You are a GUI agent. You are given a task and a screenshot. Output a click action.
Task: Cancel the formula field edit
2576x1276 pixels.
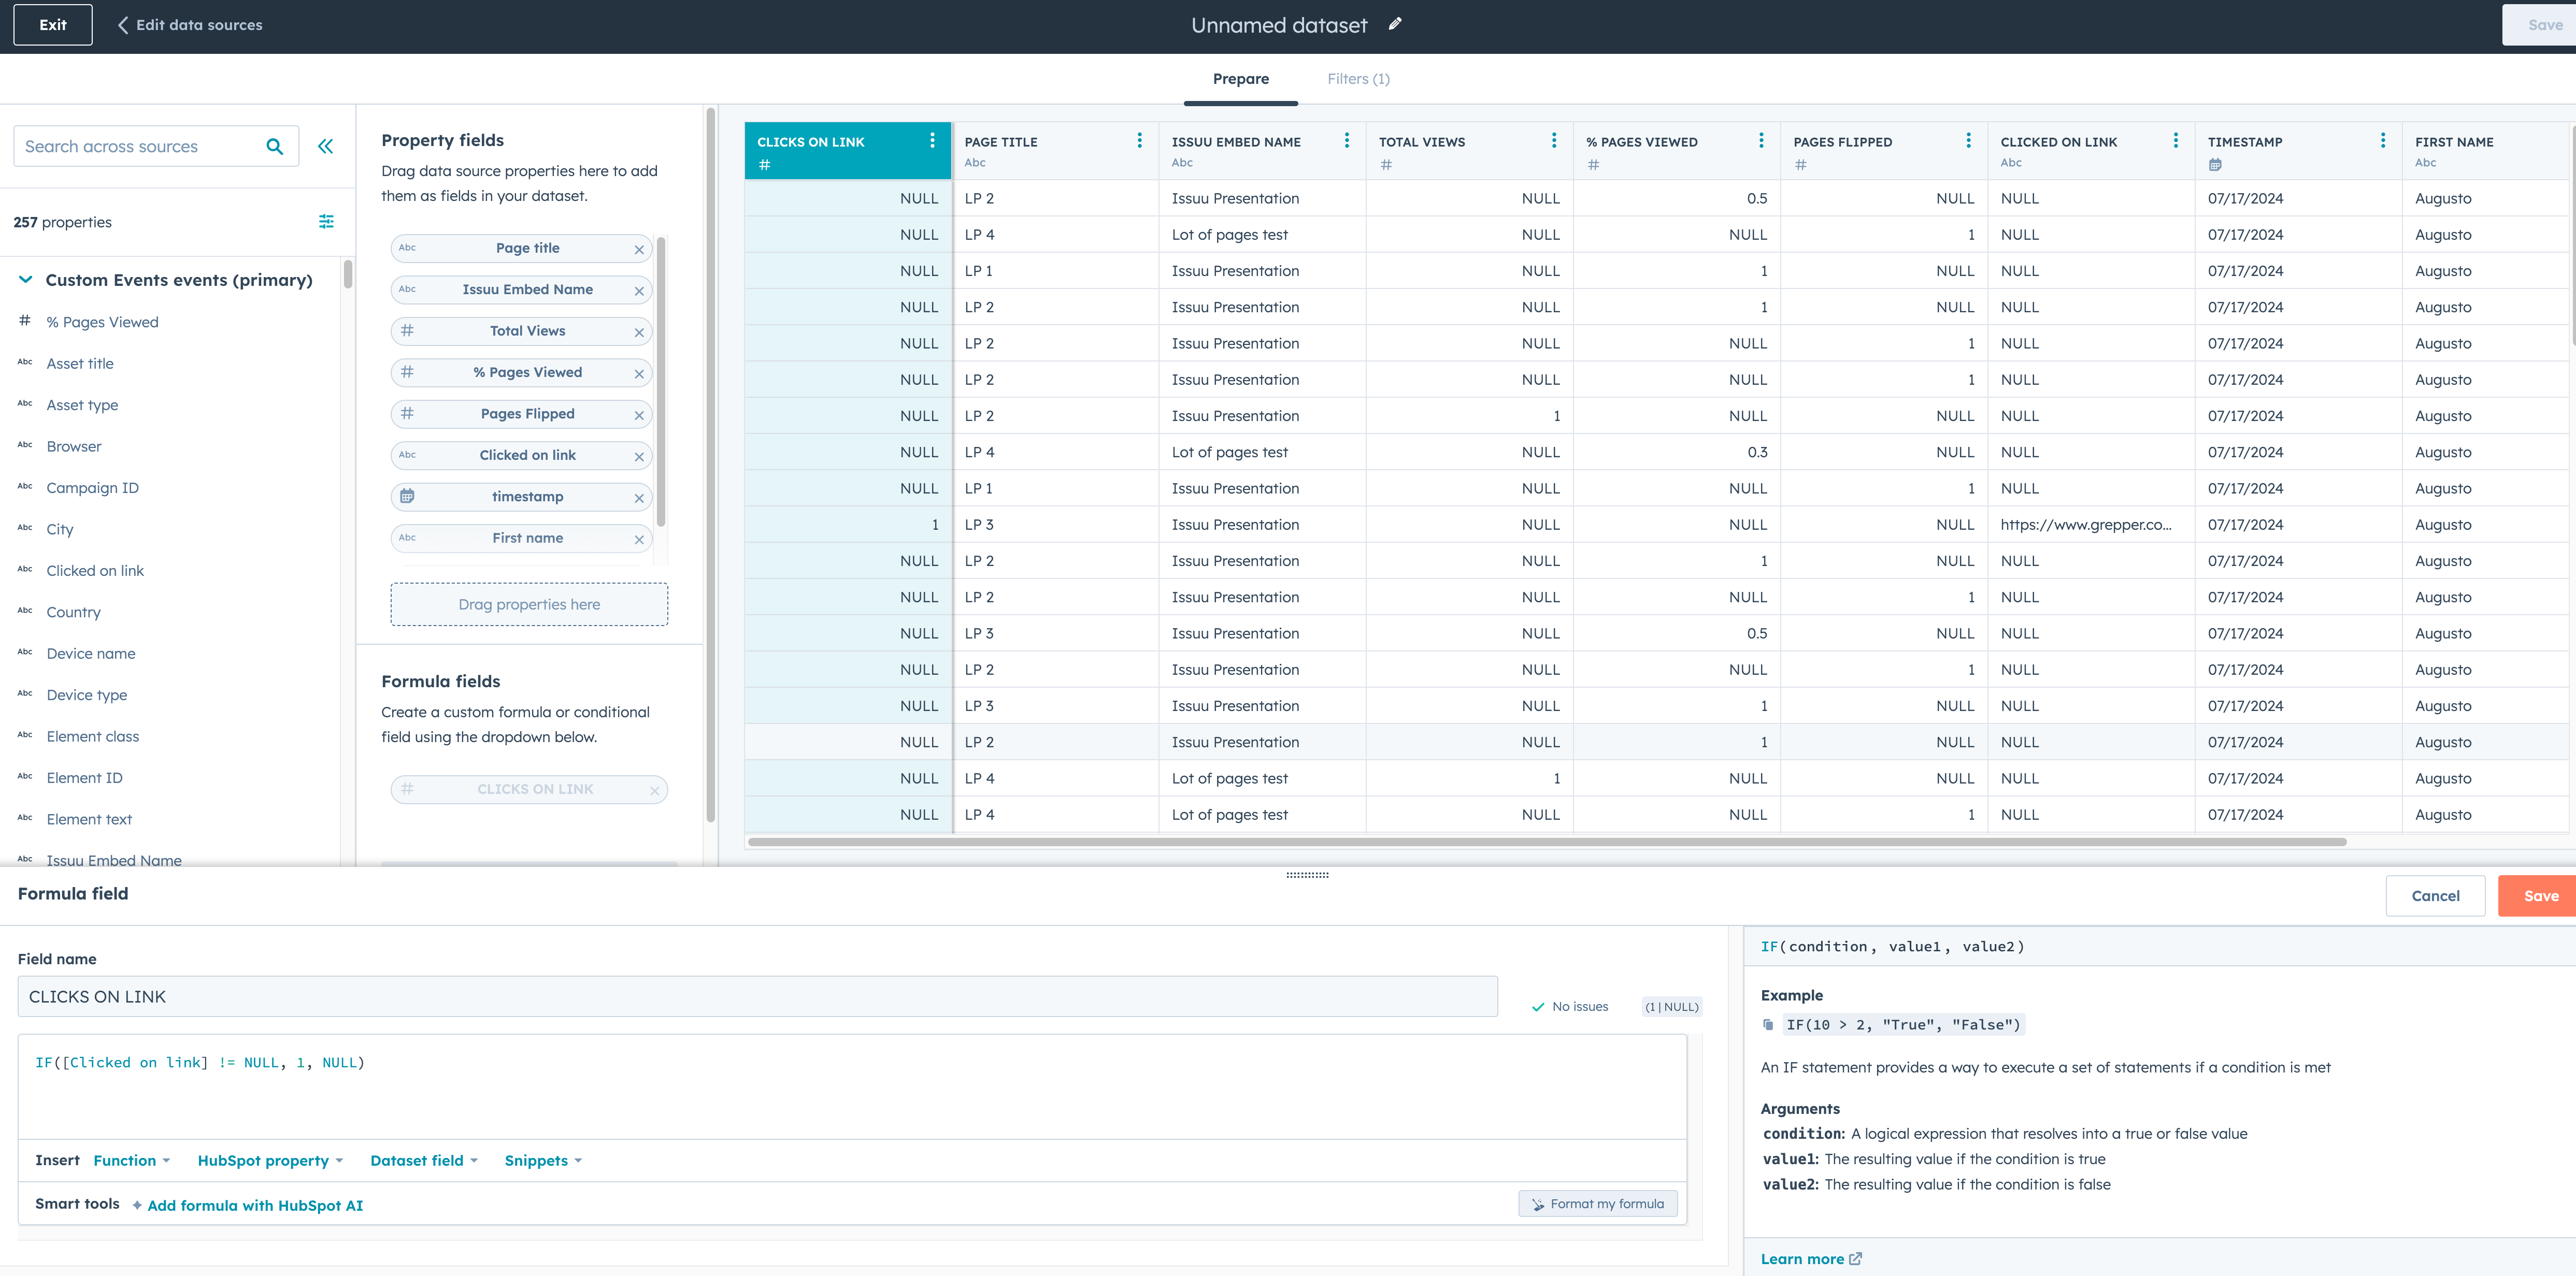click(x=2435, y=896)
